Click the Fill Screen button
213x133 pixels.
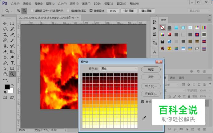coord(147,11)
